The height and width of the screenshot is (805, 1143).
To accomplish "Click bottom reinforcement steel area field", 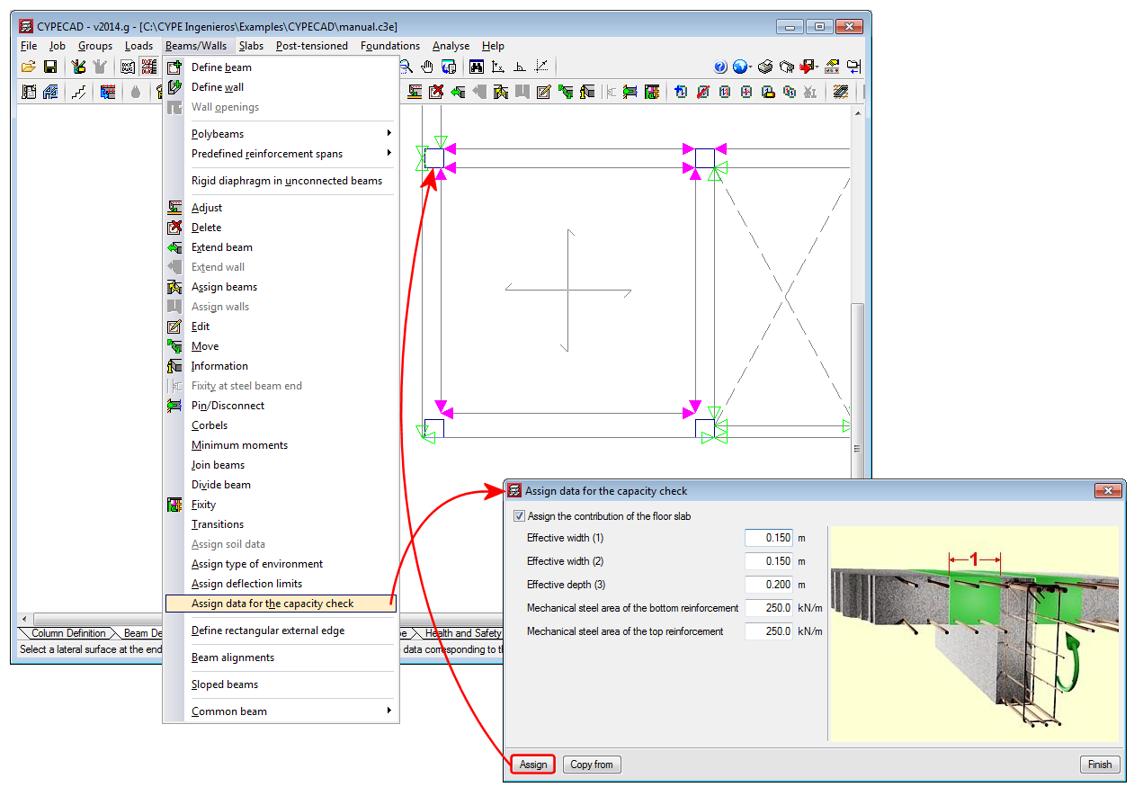I will click(x=769, y=608).
